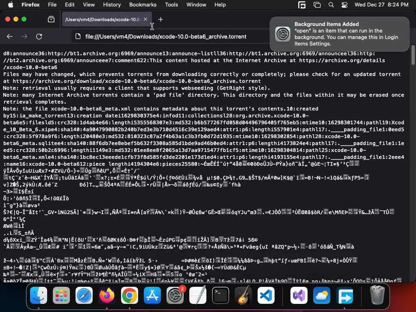Open the Bookmarks menu
Screen dimensions: 416x312
pos(143,4)
